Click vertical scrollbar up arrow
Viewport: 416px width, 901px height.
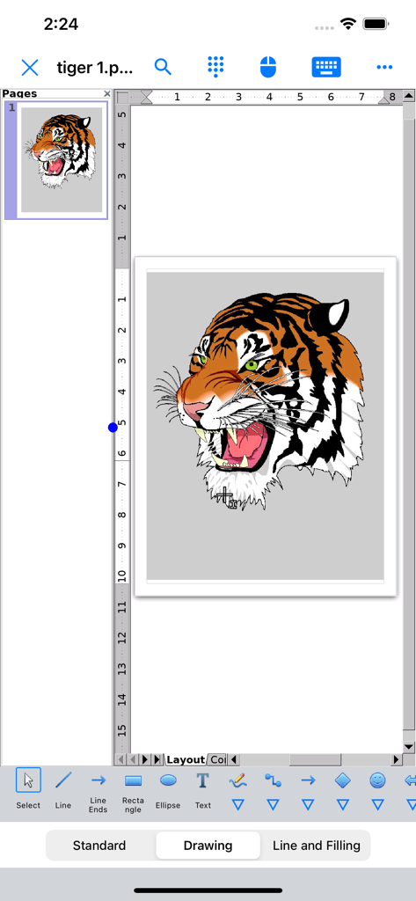[x=409, y=96]
